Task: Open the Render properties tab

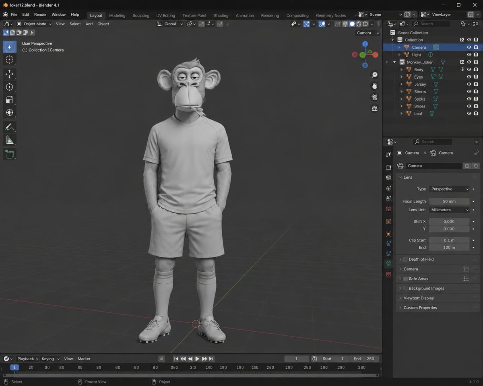Action: pos(388,167)
